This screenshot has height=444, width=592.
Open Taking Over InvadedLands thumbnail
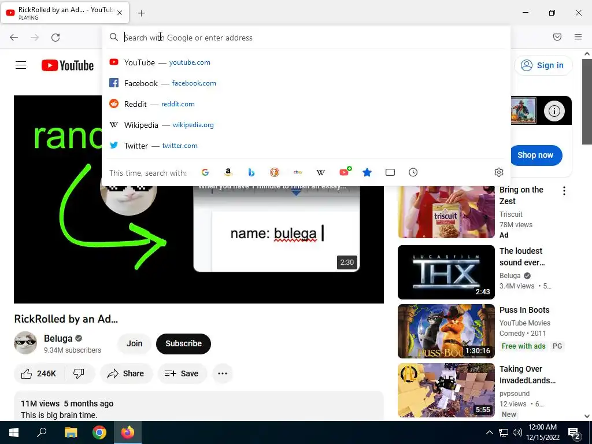click(x=446, y=390)
